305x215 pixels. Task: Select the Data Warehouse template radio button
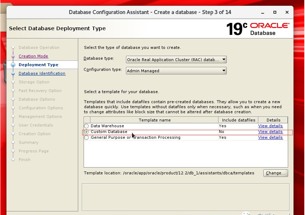[86, 126]
